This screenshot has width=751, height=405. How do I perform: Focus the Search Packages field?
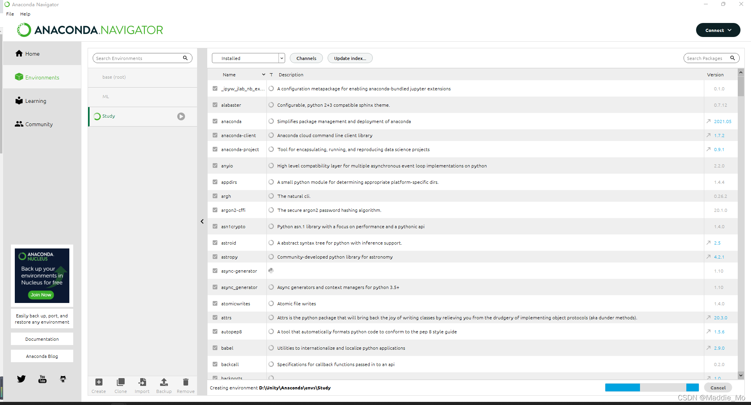coord(711,58)
